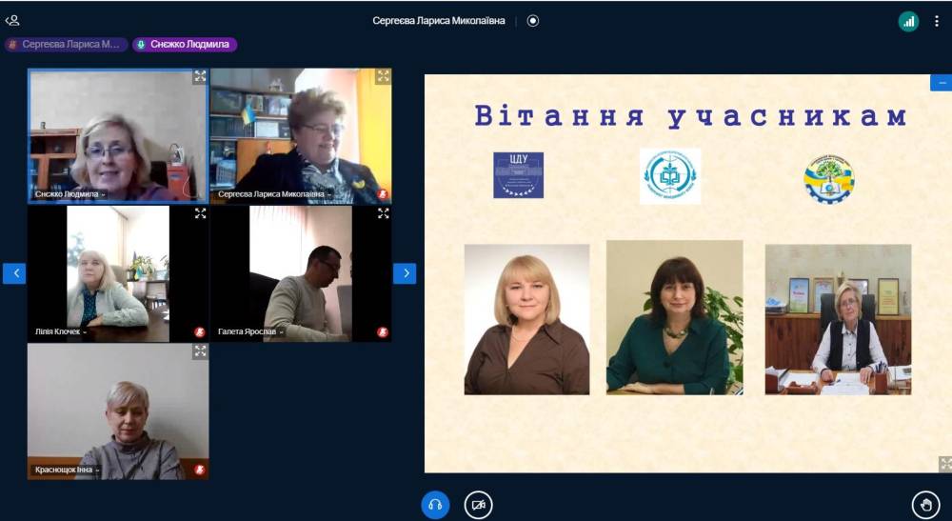Open the connection status indicator
Viewport: 952px width, 521px height.
908,21
